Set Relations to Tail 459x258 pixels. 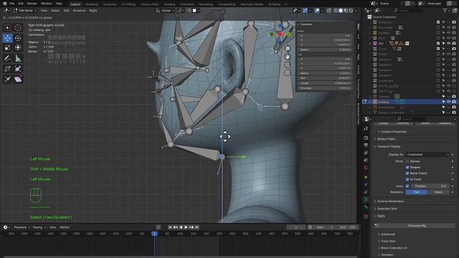coord(417,192)
